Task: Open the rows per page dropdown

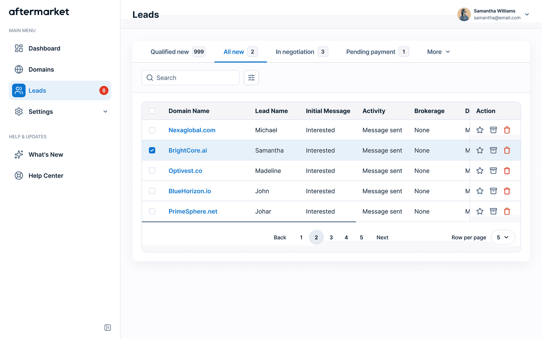Action: [503, 237]
